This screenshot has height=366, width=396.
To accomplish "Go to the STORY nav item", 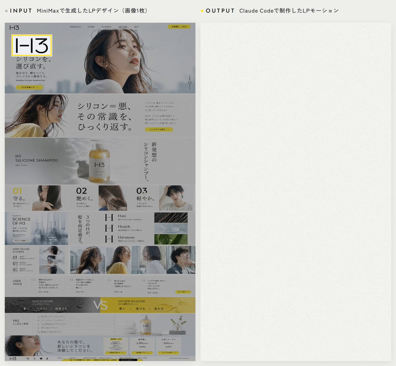I will point(91,27).
